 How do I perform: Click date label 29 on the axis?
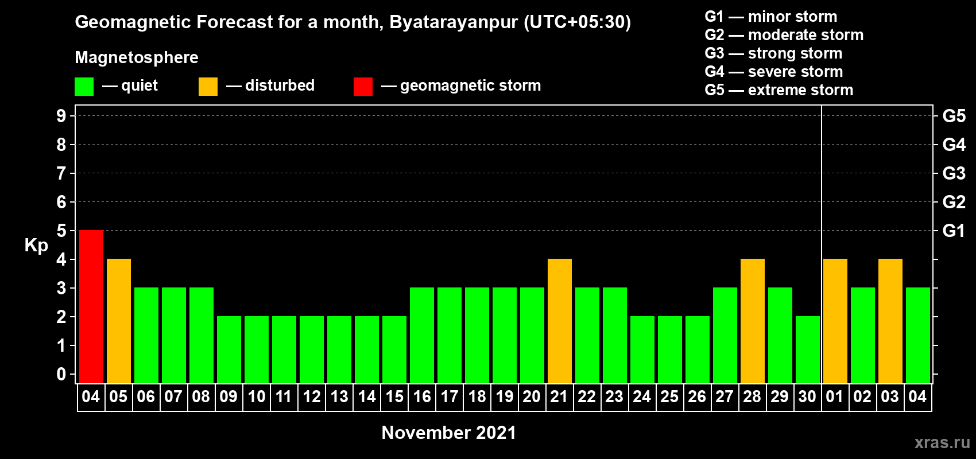(x=780, y=397)
